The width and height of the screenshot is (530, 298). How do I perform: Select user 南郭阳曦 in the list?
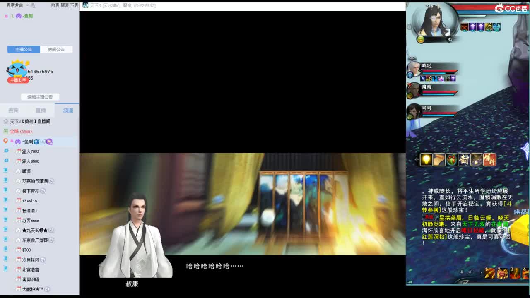point(31,280)
